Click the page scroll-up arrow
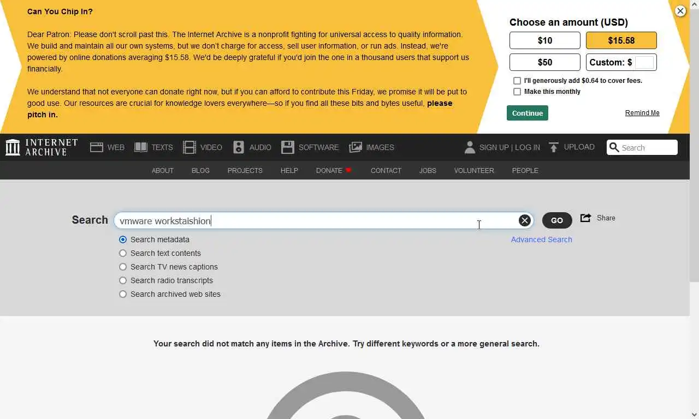The image size is (699, 419). pyautogui.click(x=695, y=4)
